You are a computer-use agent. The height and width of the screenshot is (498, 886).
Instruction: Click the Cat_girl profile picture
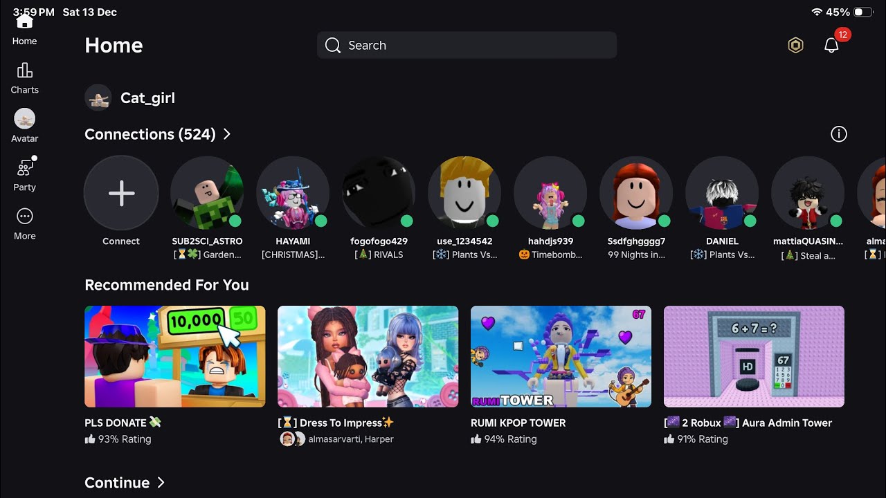pos(98,98)
